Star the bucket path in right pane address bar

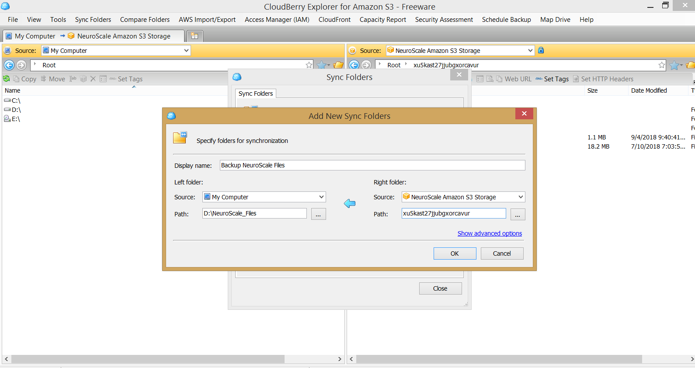pyautogui.click(x=662, y=65)
